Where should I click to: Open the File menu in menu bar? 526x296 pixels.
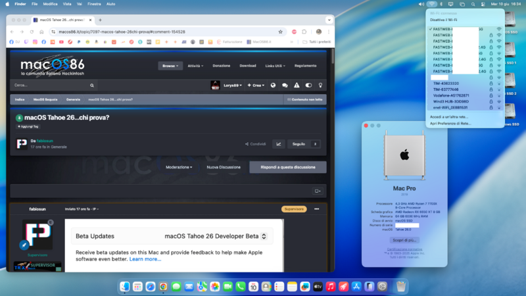[35, 4]
